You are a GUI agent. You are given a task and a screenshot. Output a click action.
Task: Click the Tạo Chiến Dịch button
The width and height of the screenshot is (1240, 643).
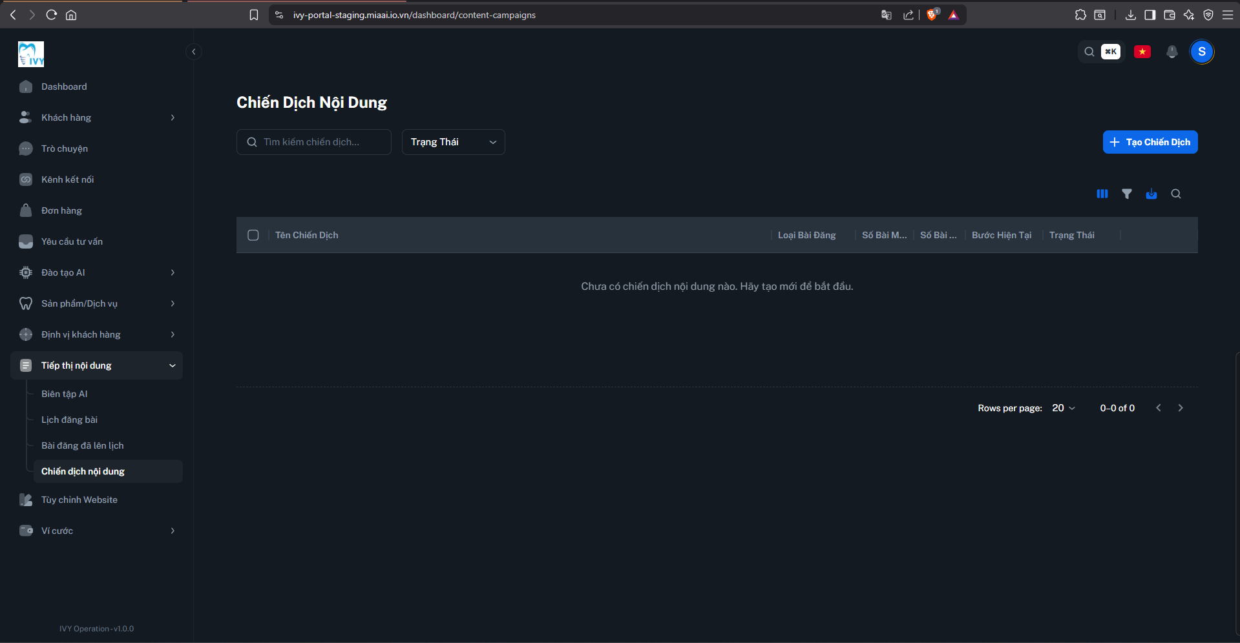1150,142
